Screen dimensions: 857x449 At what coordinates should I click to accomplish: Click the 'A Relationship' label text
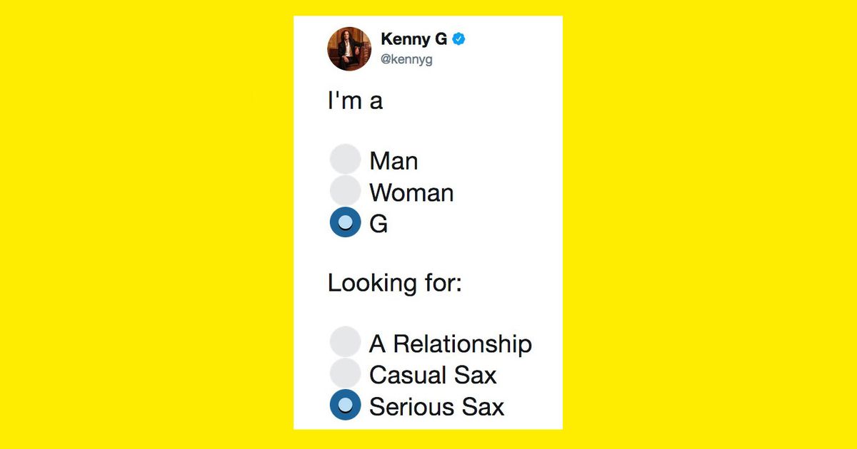(451, 343)
